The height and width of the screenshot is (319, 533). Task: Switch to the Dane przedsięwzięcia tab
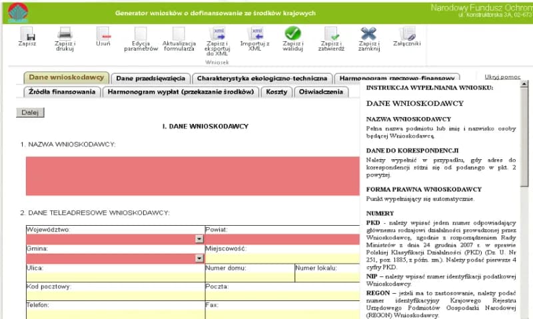(x=151, y=78)
